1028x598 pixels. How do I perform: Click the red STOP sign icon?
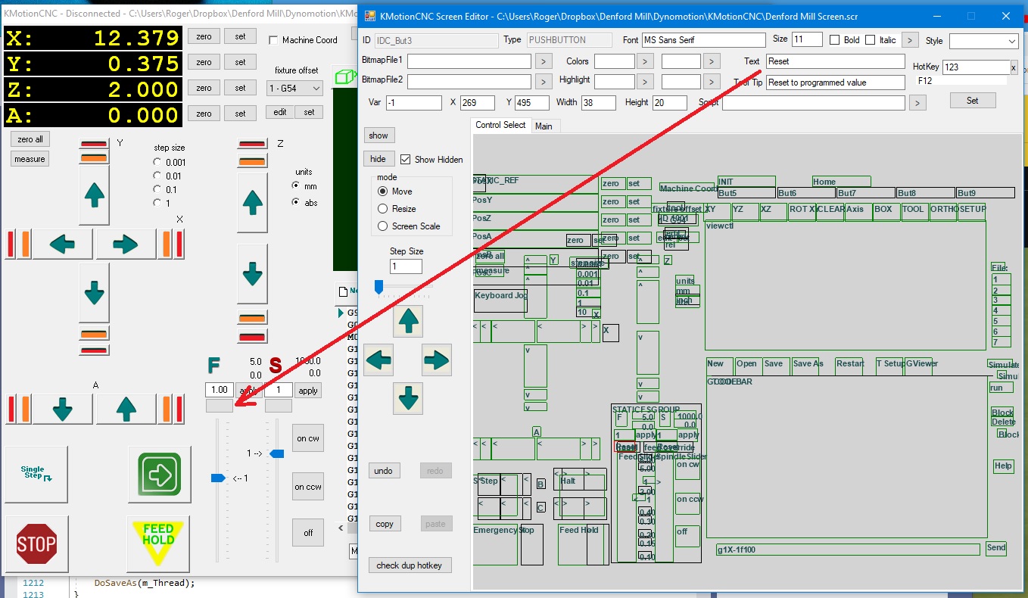tap(36, 543)
